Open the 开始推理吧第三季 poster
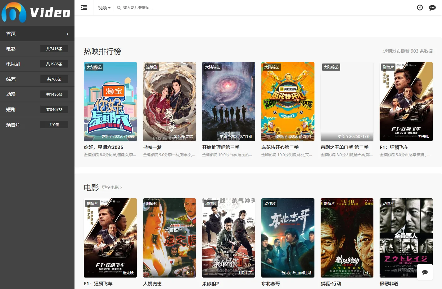The width and height of the screenshot is (442, 289). click(x=228, y=102)
